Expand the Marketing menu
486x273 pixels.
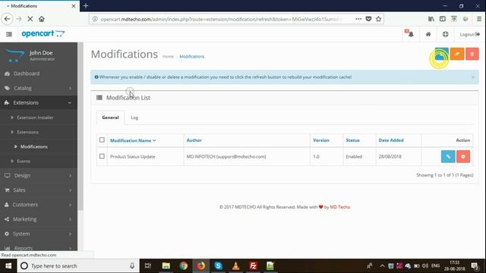click(39, 219)
